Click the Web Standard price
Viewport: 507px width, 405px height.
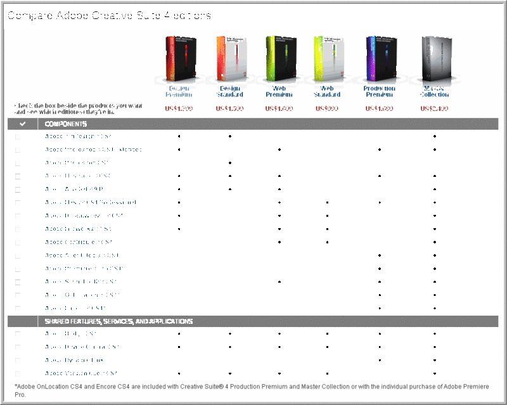point(327,108)
